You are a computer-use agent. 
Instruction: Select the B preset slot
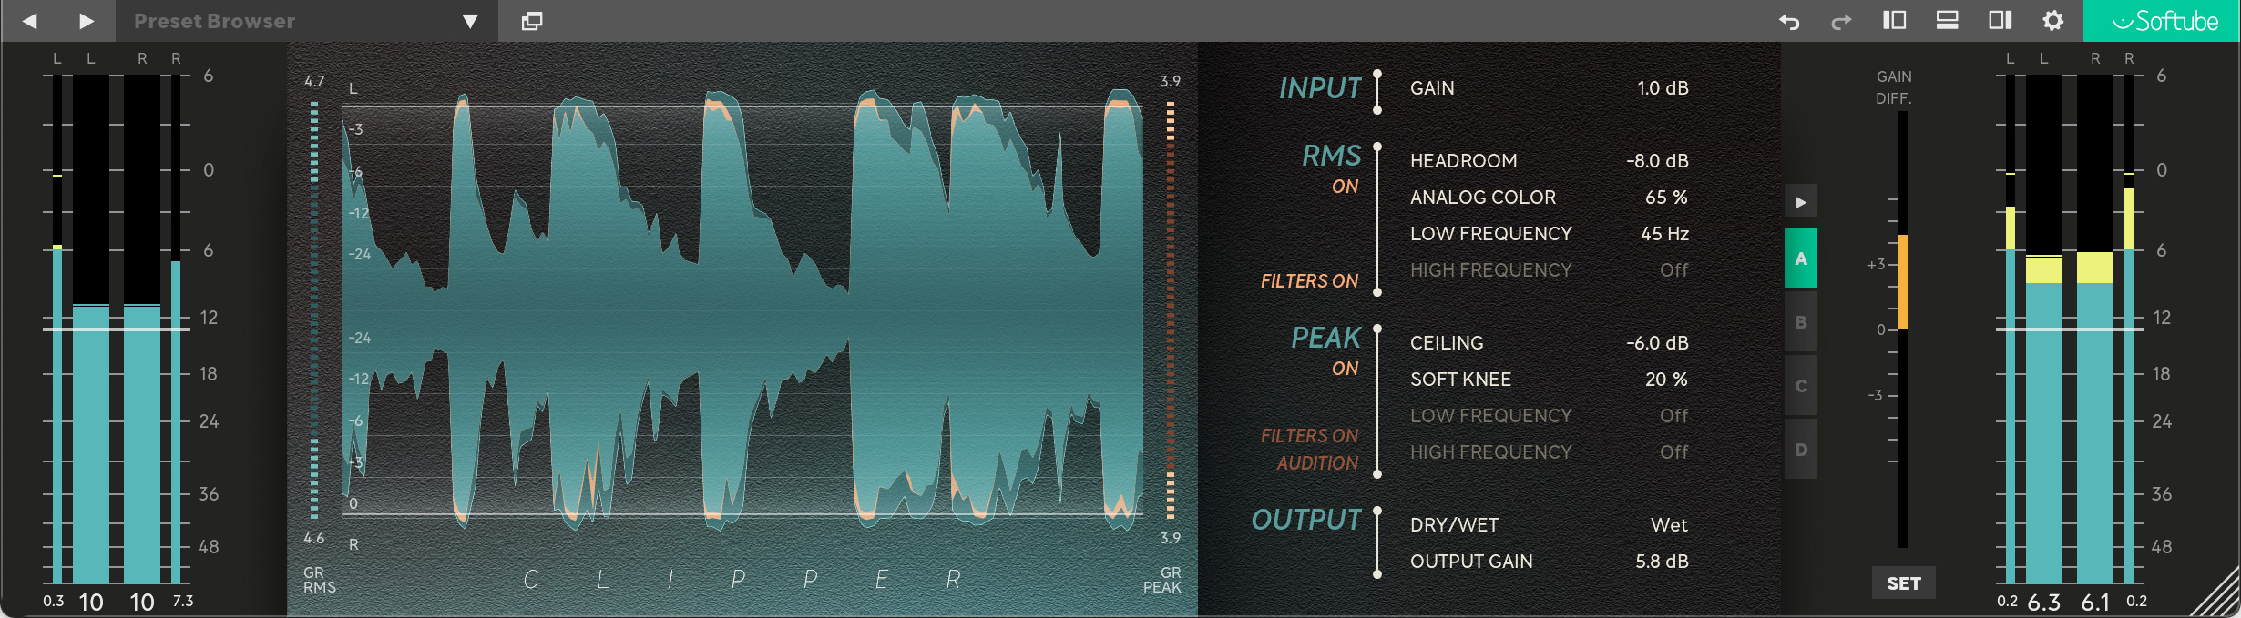click(1801, 322)
